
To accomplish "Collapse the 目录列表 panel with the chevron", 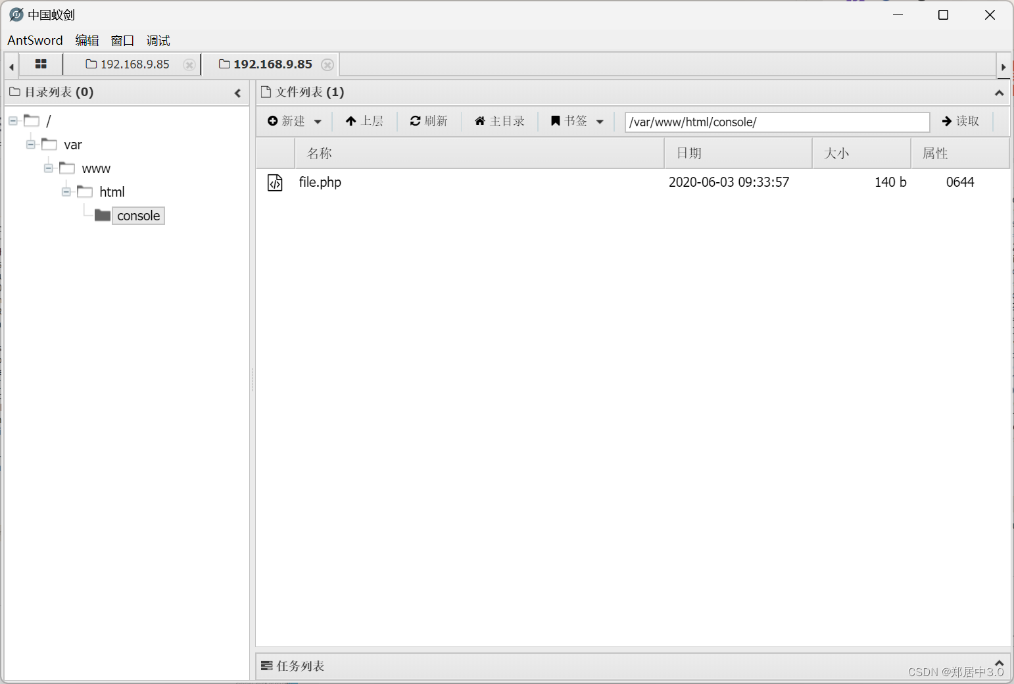I will tap(237, 93).
